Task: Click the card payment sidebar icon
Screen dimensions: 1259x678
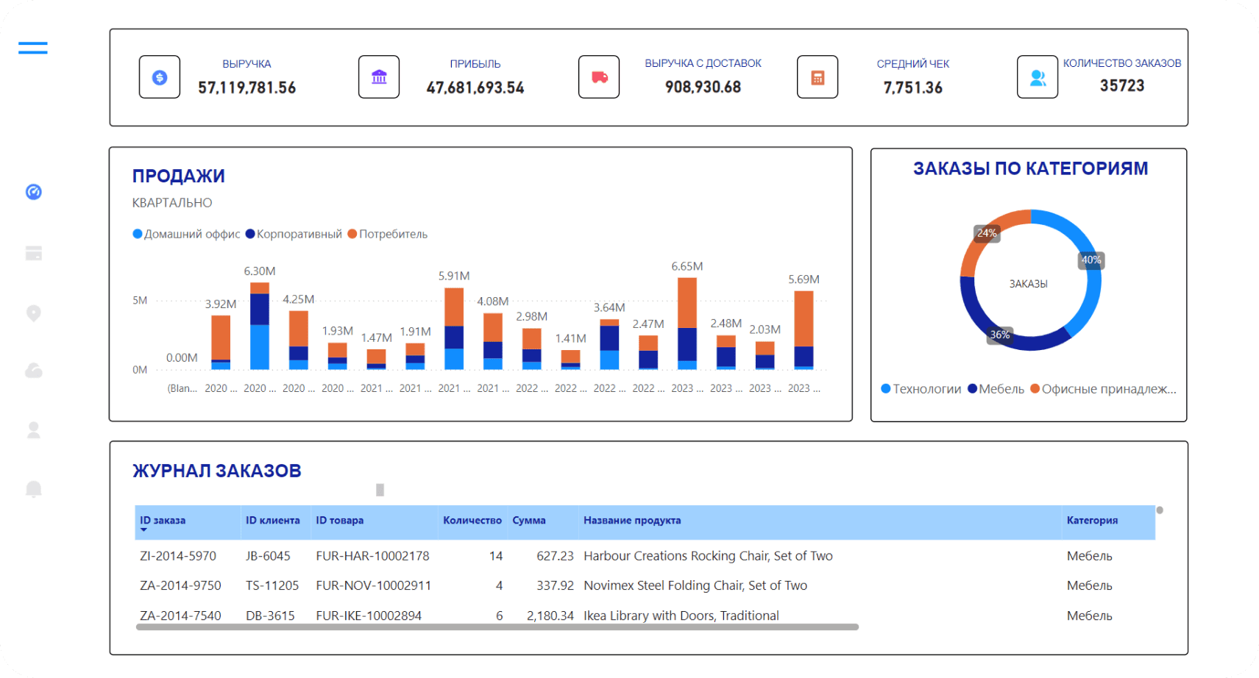Action: point(34,253)
